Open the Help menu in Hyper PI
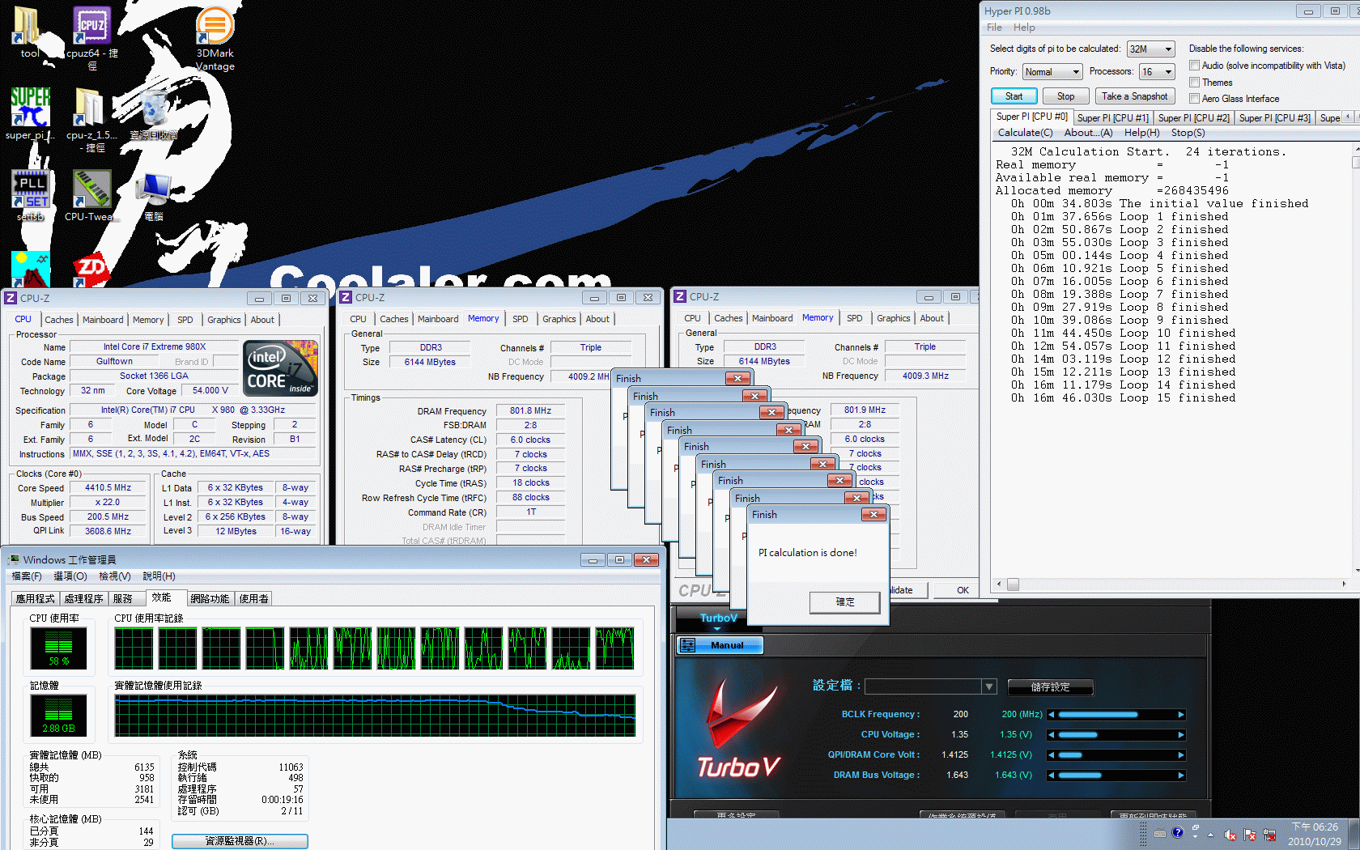This screenshot has width=1360, height=850. (1024, 28)
